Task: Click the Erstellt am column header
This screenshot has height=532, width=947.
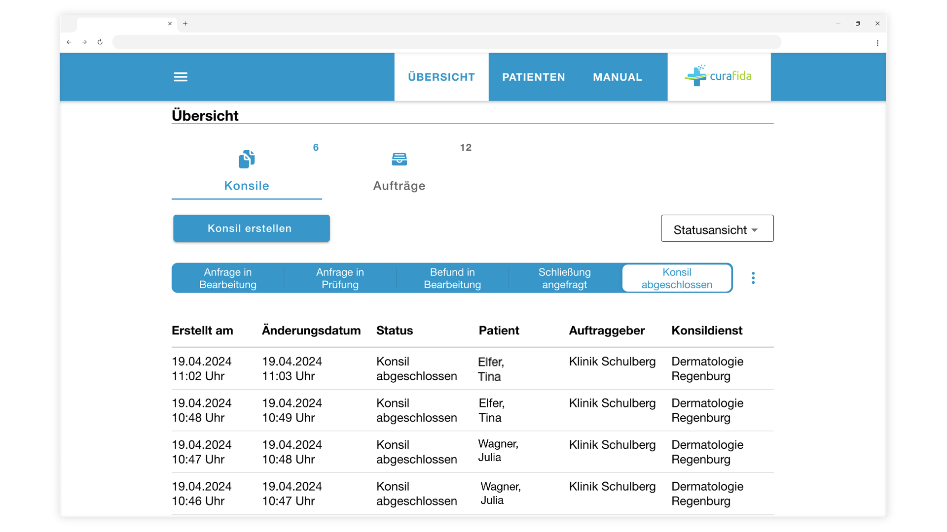Action: coord(202,331)
